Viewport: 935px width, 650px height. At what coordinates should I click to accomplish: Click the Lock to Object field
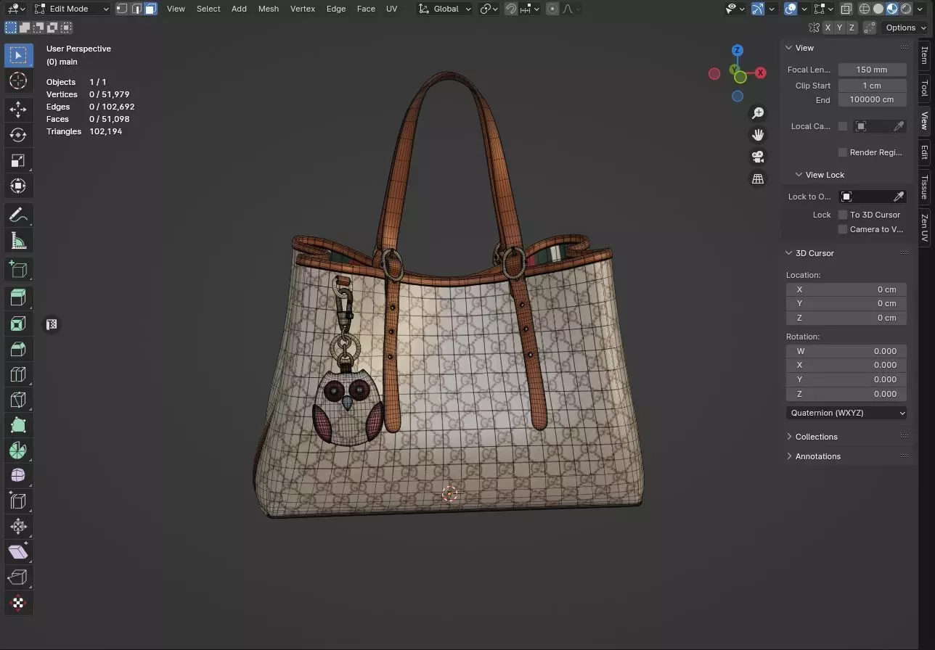[872, 197]
